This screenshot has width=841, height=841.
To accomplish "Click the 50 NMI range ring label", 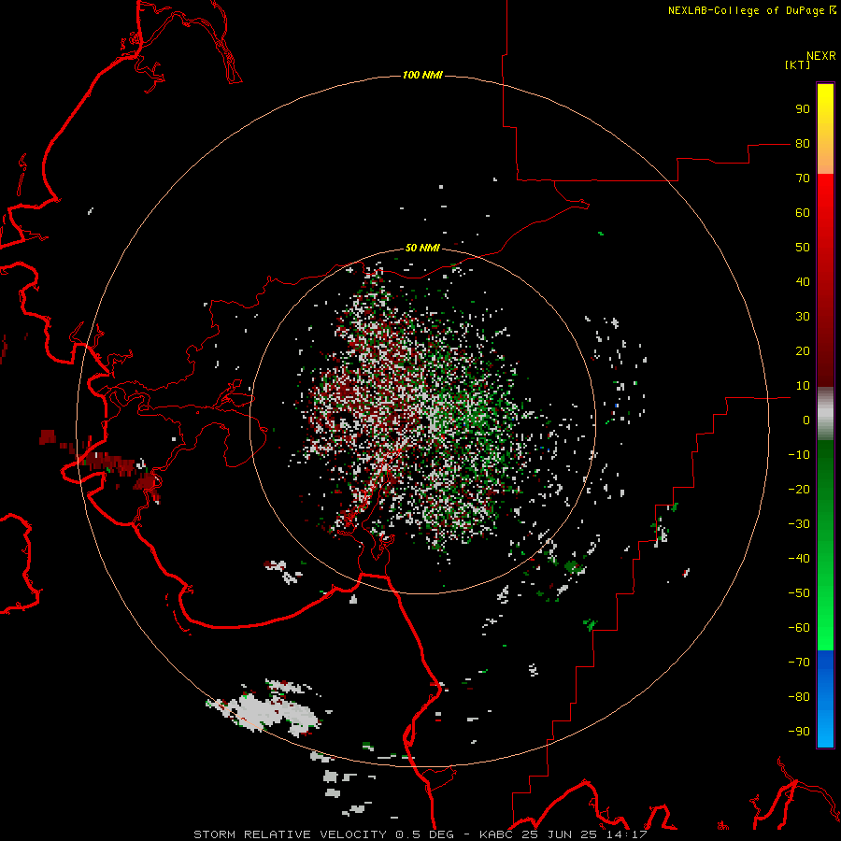I will 422,248.
